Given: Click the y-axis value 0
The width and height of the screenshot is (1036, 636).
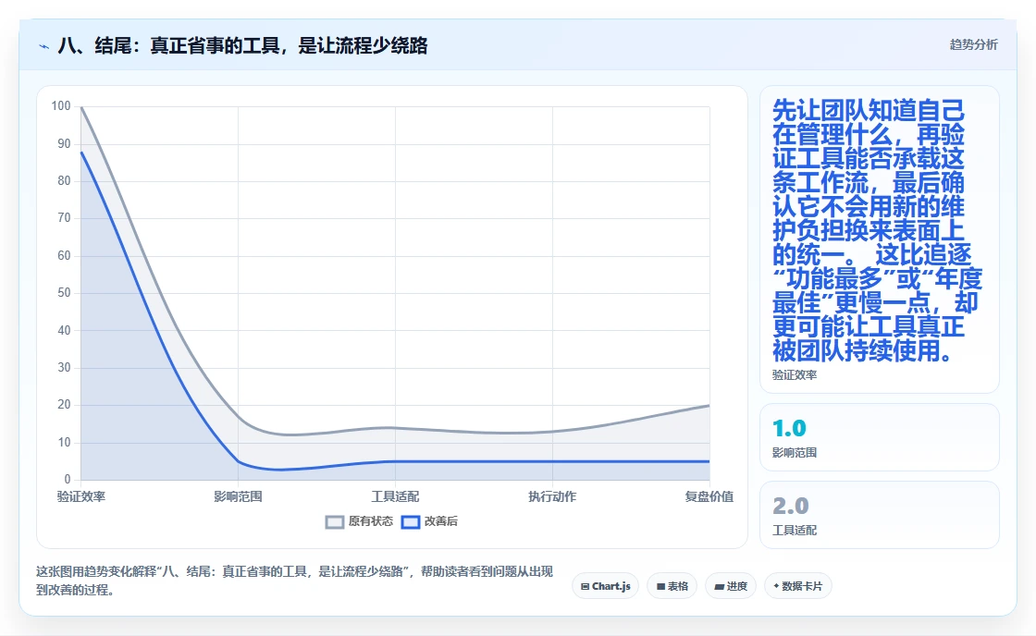Looking at the screenshot, I should click(68, 480).
